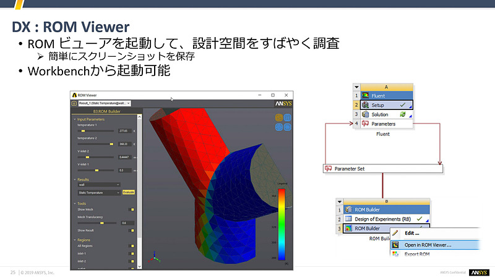Click the Fluent icon in system A header
495x278 pixels.
pyautogui.click(x=365, y=96)
